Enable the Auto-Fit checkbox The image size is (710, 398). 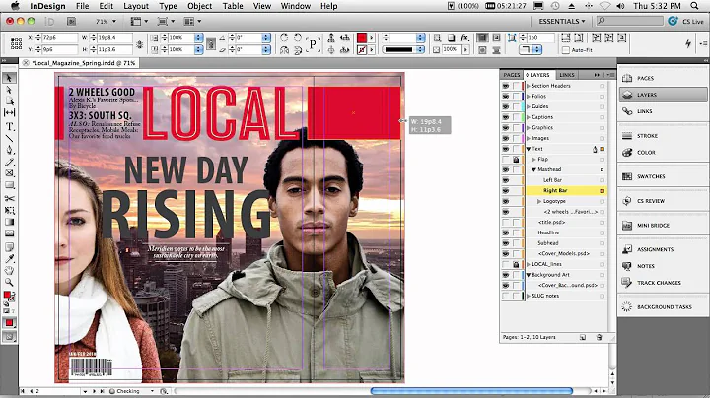coord(566,50)
